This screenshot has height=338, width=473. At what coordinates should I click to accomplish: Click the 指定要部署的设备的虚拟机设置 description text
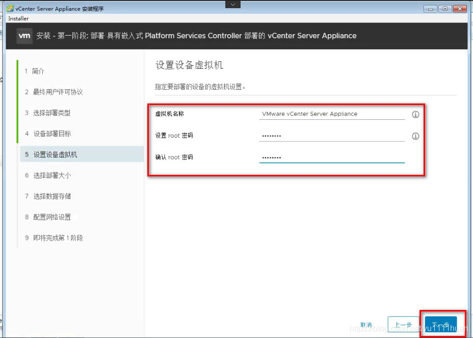(x=200, y=87)
